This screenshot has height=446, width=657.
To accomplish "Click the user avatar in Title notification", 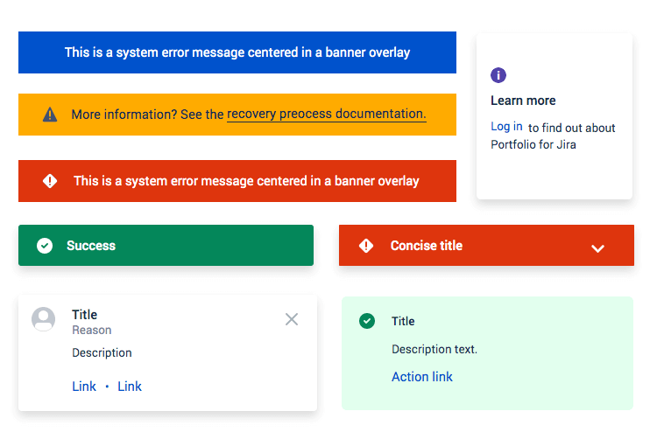I will point(43,319).
